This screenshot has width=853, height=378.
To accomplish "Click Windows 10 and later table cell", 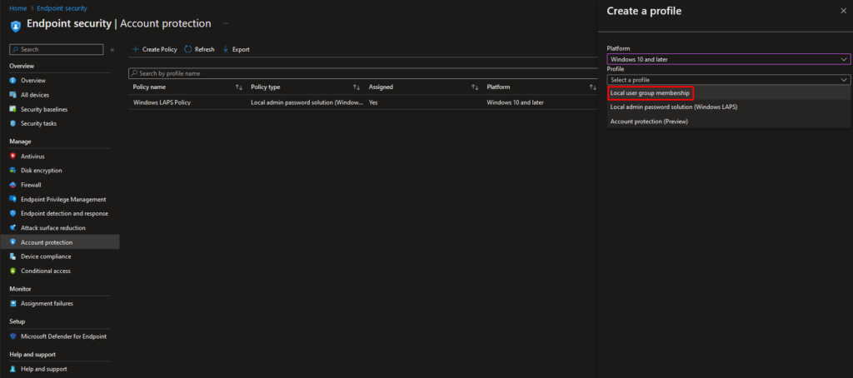I will click(x=515, y=102).
